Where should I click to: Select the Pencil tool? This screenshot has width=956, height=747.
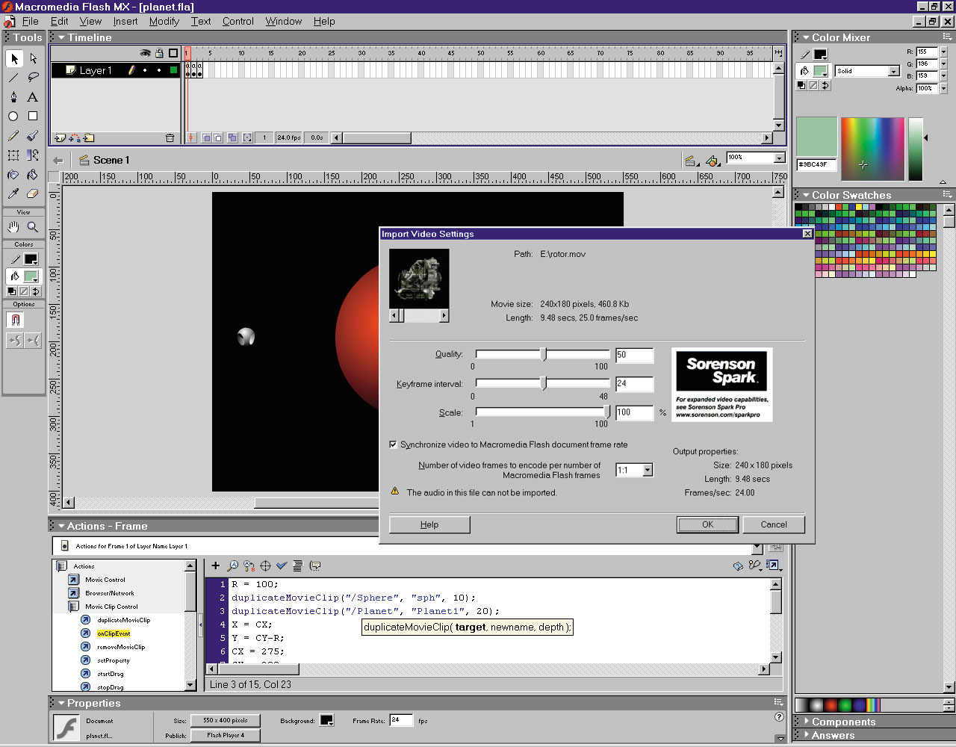[x=13, y=135]
